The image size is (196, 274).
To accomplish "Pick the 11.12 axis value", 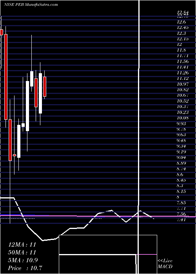I will [183, 78].
